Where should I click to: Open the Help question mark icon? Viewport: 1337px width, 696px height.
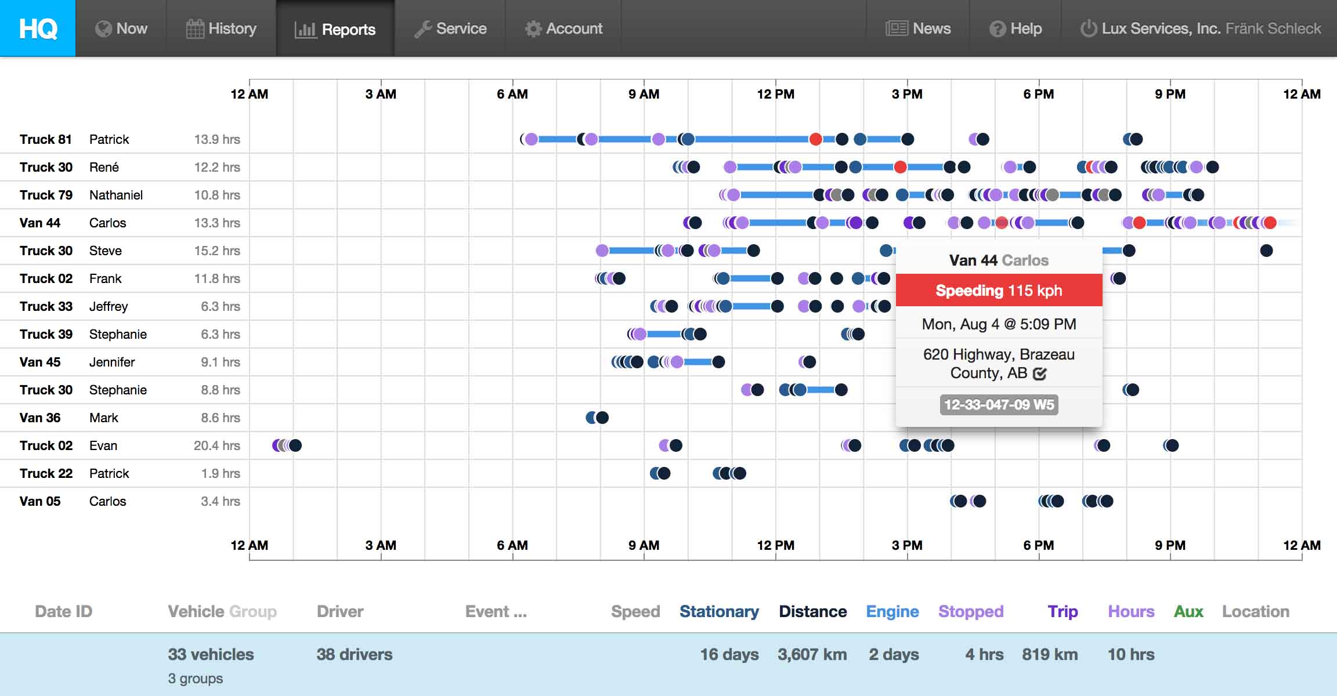998,29
